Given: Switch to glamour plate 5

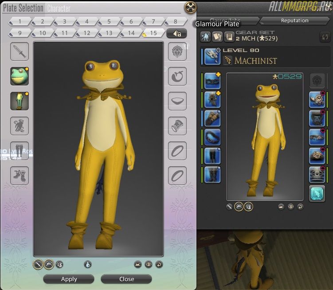Looking at the screenshot, I should 109,21.
